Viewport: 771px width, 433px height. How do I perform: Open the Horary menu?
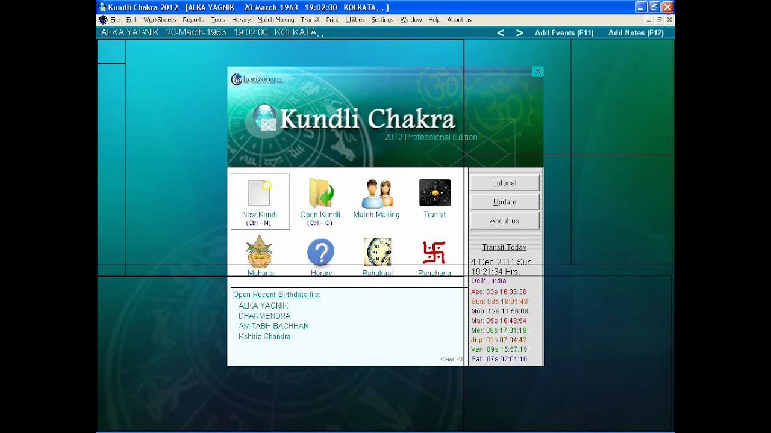tap(241, 20)
